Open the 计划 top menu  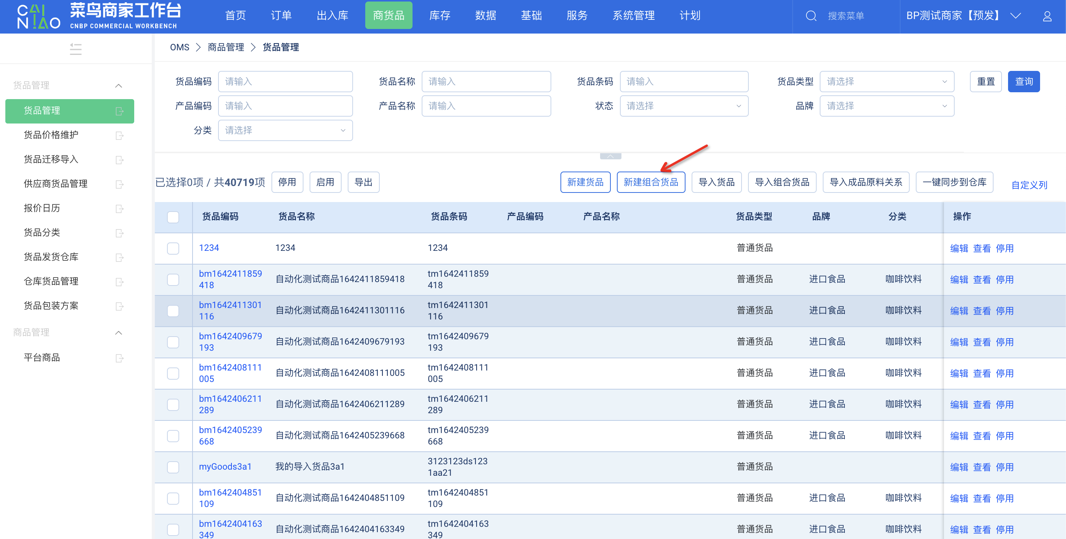[690, 16]
